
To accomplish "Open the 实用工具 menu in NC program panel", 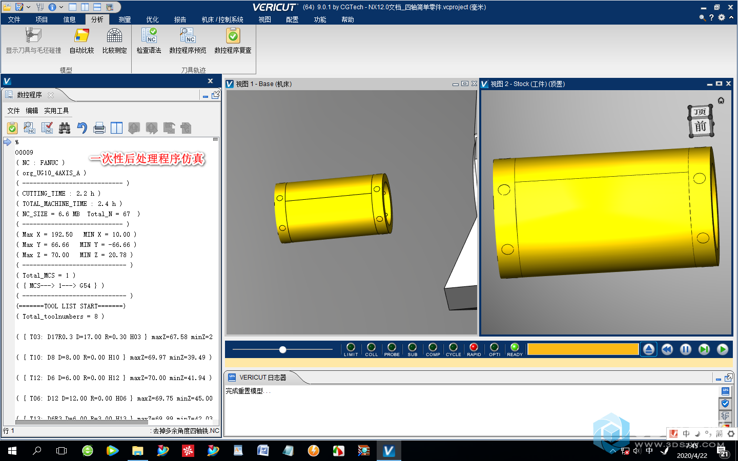I will (56, 111).
